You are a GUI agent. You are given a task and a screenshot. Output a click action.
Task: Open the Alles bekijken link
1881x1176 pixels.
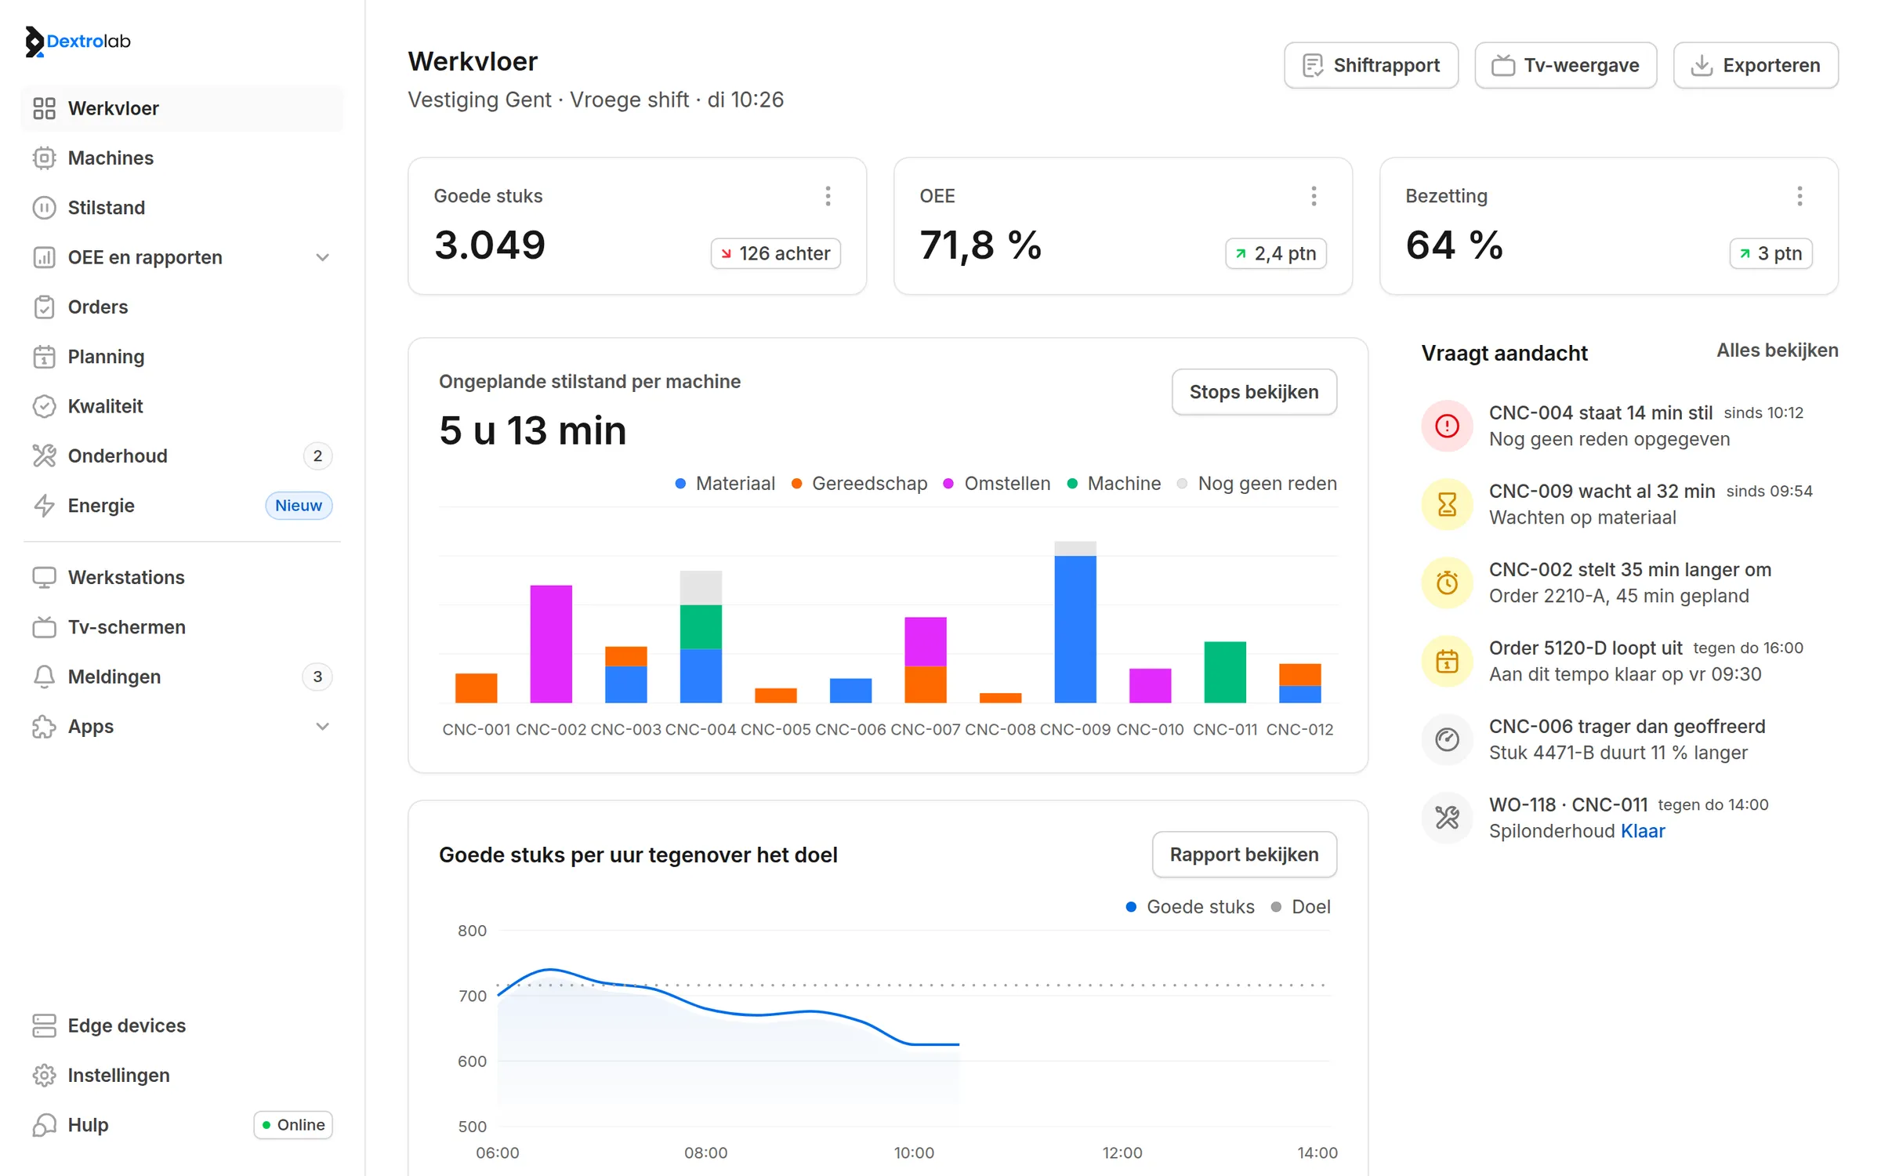pyautogui.click(x=1777, y=350)
